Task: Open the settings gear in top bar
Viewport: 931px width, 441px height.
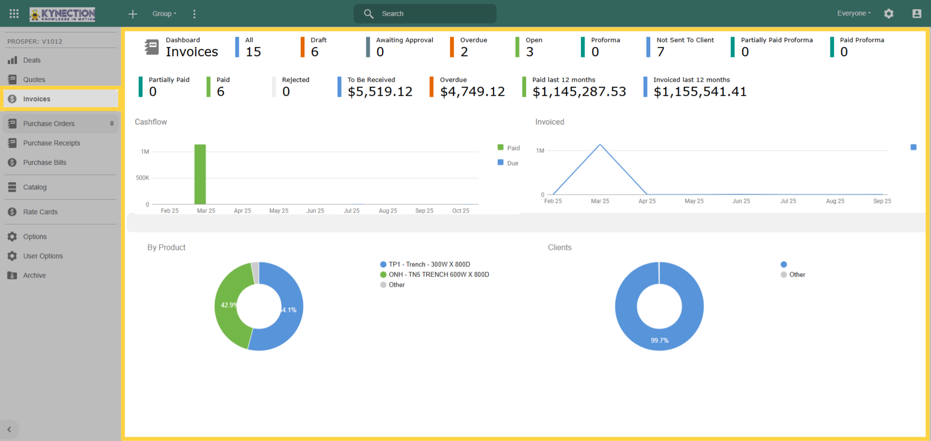Action: tap(889, 14)
